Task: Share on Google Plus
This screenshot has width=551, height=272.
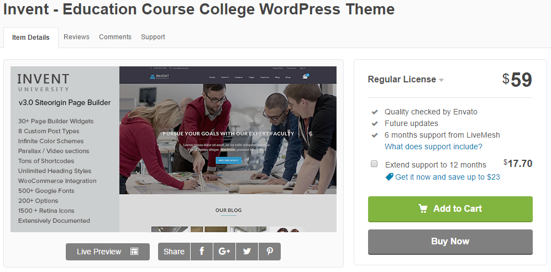Action: 224,252
